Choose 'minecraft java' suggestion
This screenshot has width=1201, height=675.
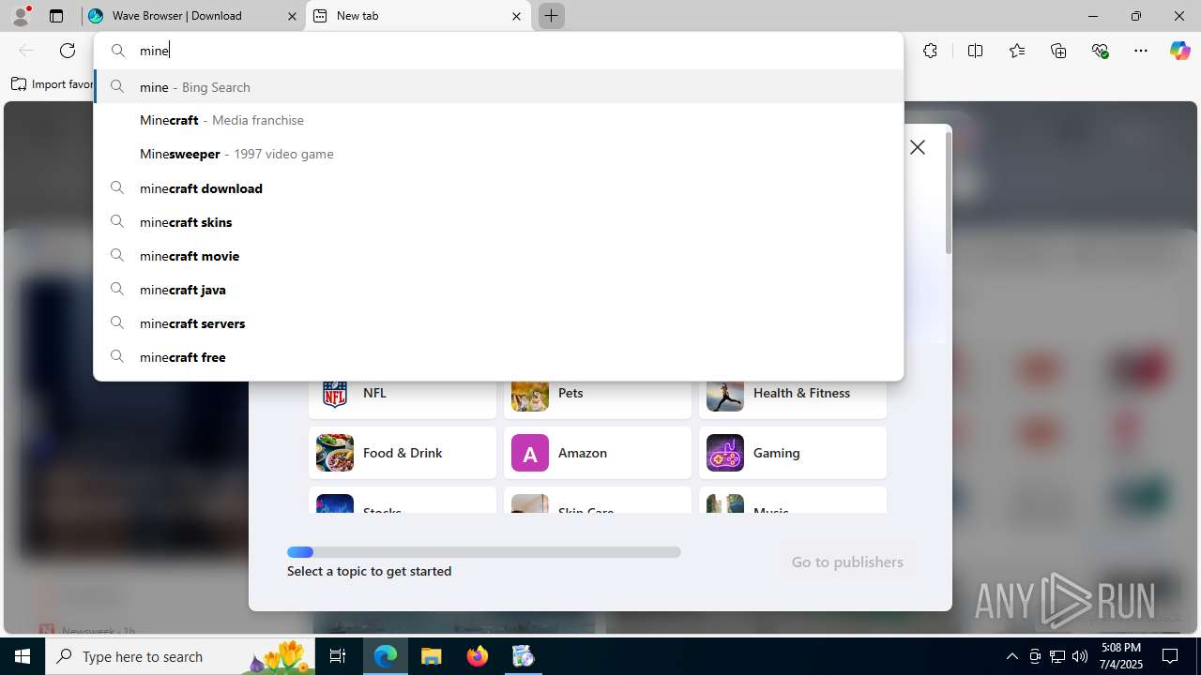[498, 290]
